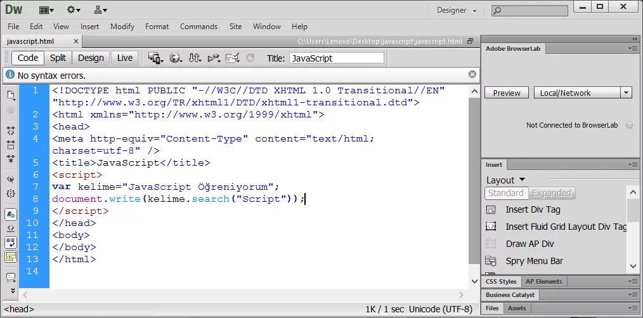Close the javascript.html document tab
This screenshot has height=318, width=643.
point(76,41)
